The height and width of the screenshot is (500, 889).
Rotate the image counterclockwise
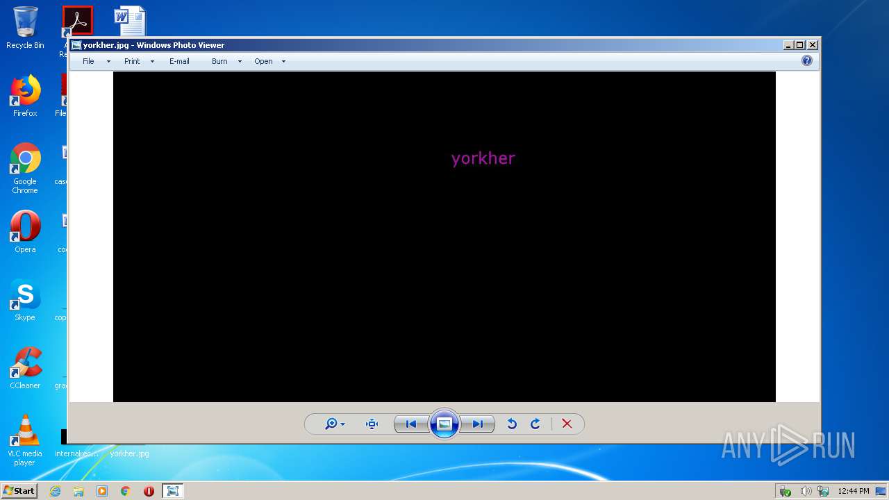[512, 424]
